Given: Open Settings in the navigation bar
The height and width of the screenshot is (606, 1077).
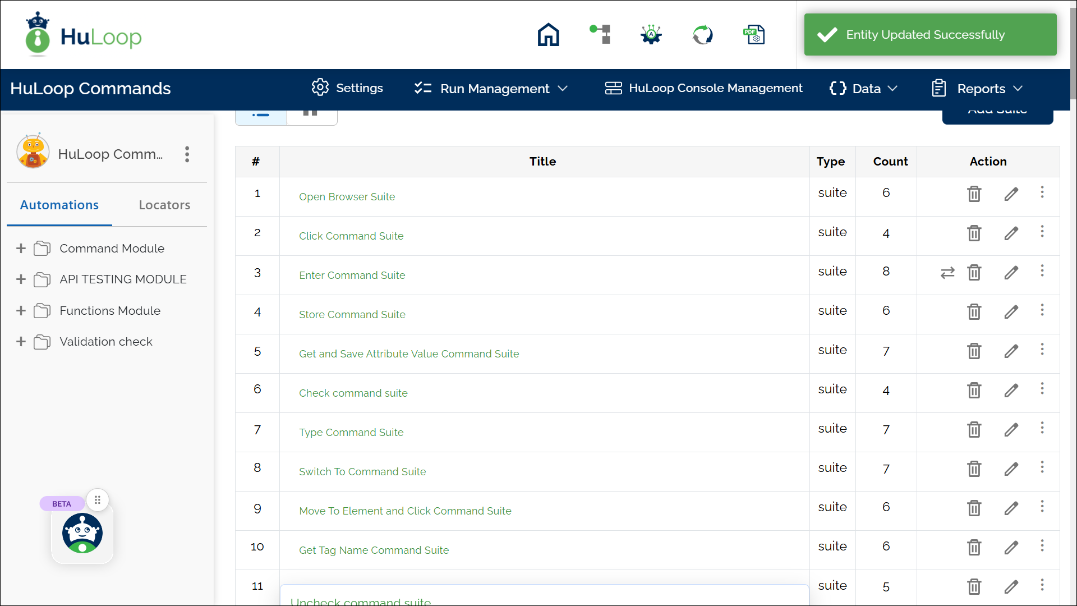Looking at the screenshot, I should coord(348,88).
